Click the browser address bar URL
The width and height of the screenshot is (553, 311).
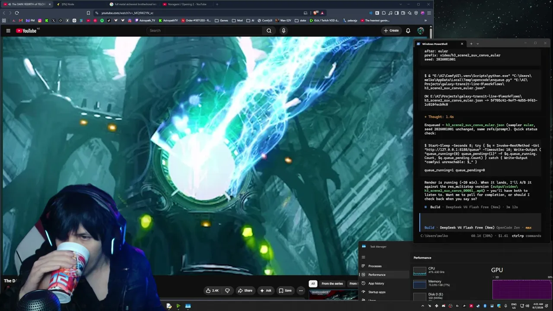click(127, 13)
